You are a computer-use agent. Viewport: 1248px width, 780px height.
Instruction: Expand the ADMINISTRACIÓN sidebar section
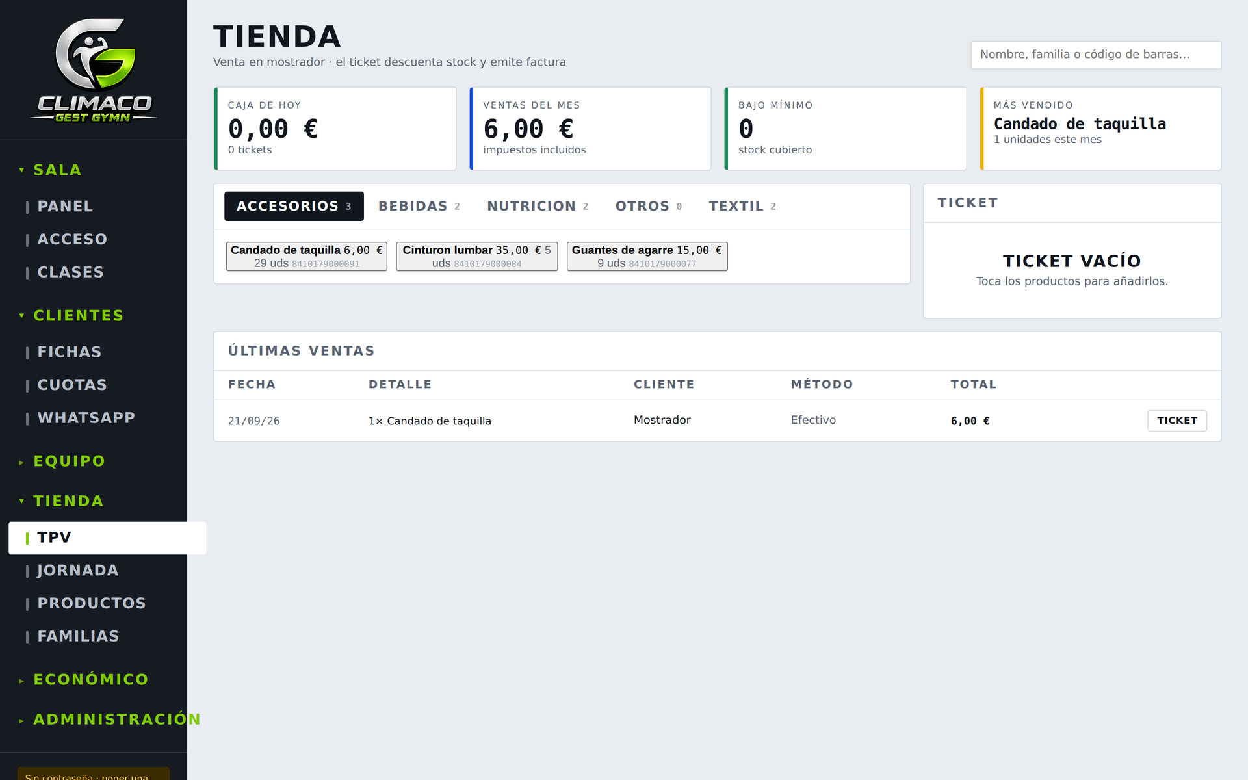(109, 720)
